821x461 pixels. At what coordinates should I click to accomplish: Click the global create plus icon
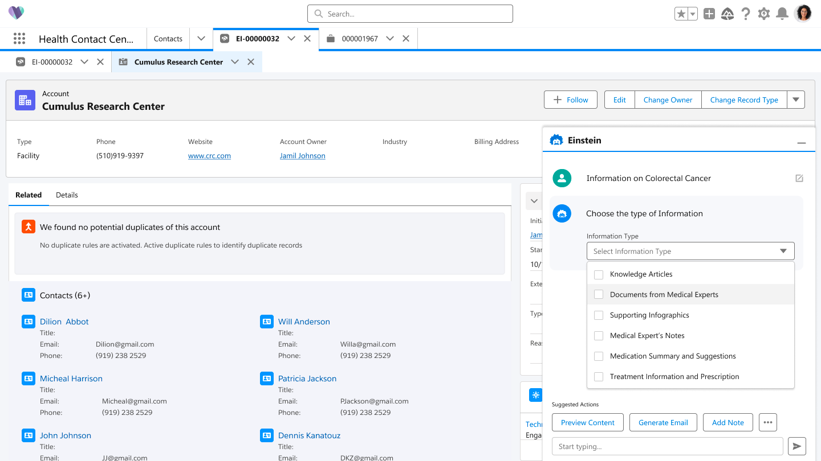[x=709, y=14]
